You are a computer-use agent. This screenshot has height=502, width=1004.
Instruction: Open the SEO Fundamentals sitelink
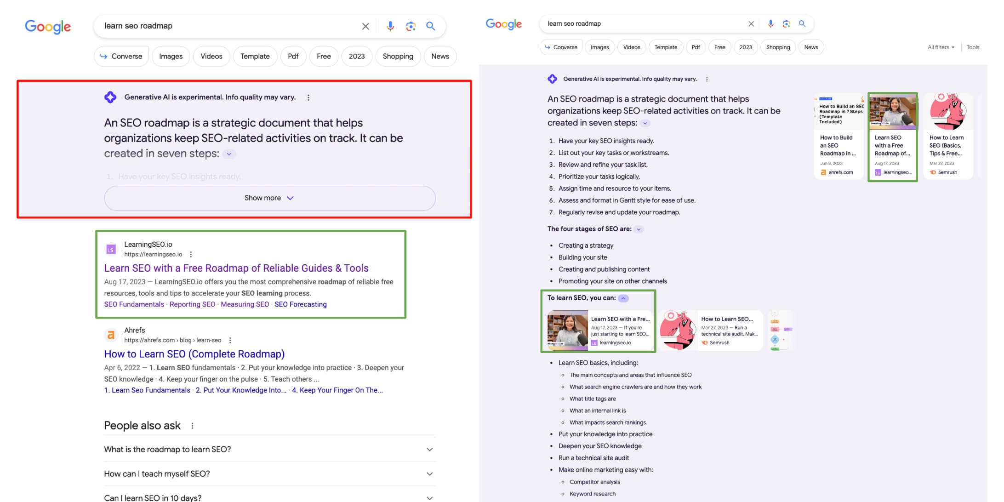coord(134,304)
